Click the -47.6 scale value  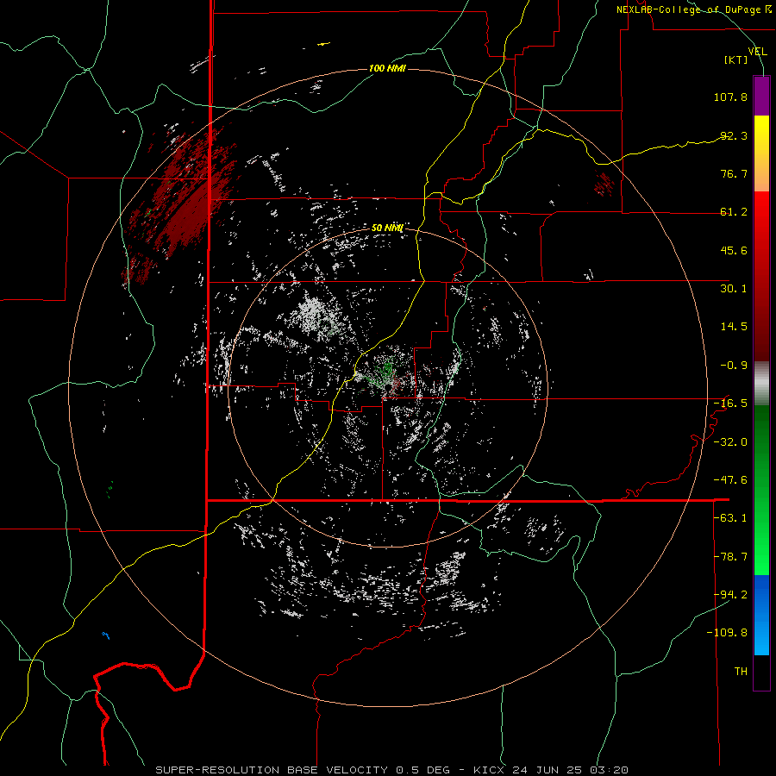coord(730,480)
